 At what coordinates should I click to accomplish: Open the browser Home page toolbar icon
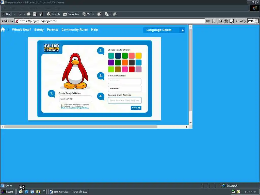(x=41, y=14)
